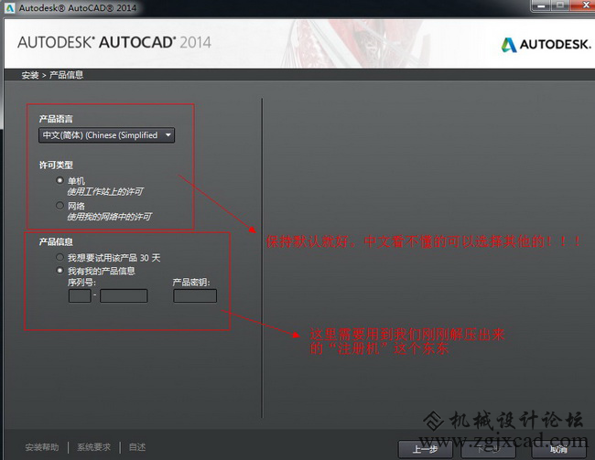The width and height of the screenshot is (595, 460).
Task: Minimize the installer window
Action: [541, 5]
